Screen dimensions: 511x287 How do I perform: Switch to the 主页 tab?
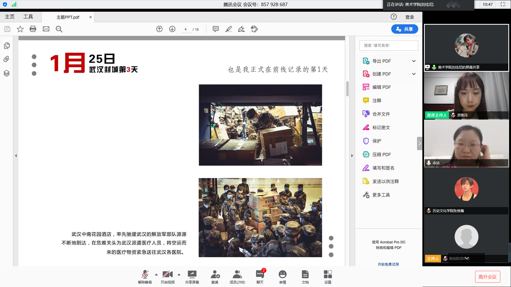pyautogui.click(x=10, y=17)
